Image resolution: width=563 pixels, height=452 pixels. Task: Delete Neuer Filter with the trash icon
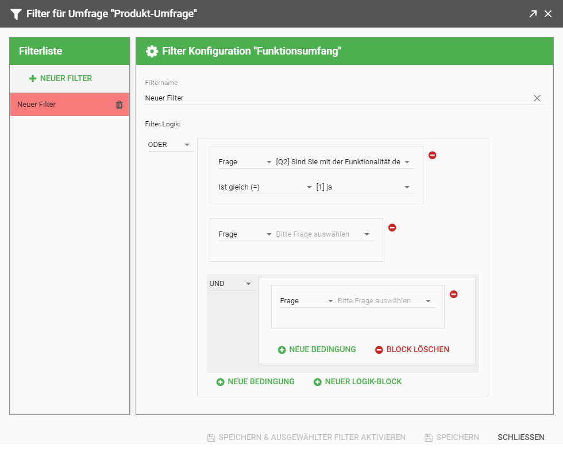(x=119, y=105)
